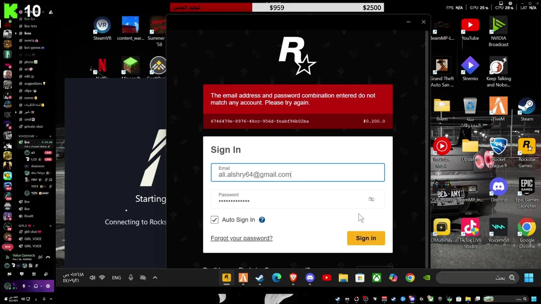Screen dimensions: 541x304
Task: Open NVIDIA app from the taskbar
Action: [427, 278]
